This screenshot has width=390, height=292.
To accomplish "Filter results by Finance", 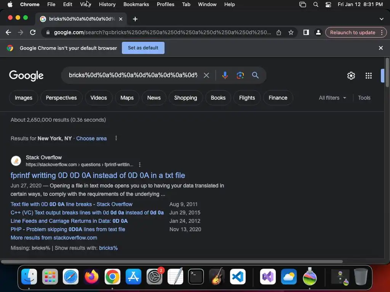I will coord(278,98).
